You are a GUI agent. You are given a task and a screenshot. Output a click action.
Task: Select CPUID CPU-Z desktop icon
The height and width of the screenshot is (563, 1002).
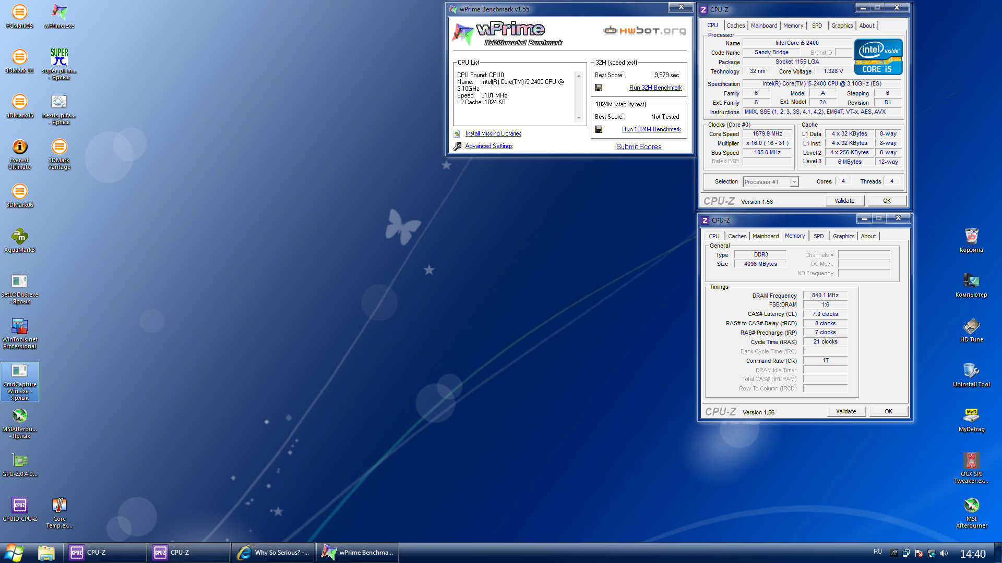(20, 509)
